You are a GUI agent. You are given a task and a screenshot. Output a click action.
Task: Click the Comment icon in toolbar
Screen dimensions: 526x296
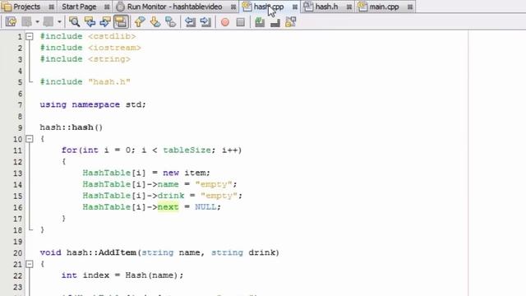pos(260,22)
